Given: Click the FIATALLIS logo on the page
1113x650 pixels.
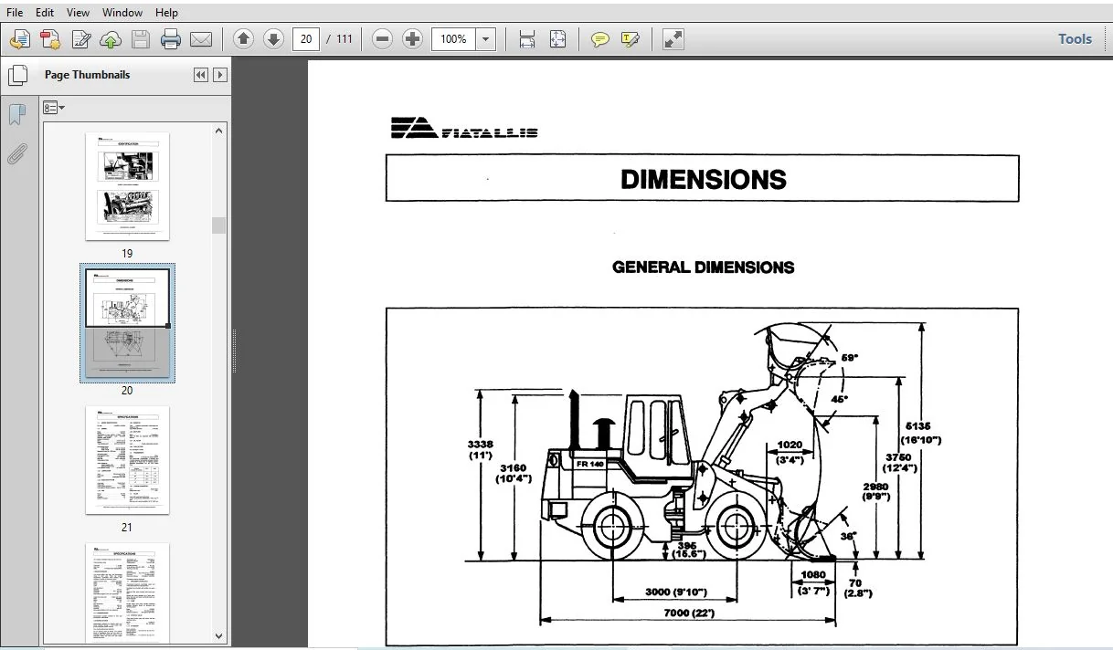Looking at the screenshot, I should click(x=464, y=129).
